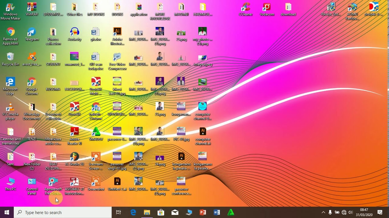Image resolution: width=389 pixels, height=218 pixels.
Task: Select the Vodacom desktop icon
Action: 267,9
